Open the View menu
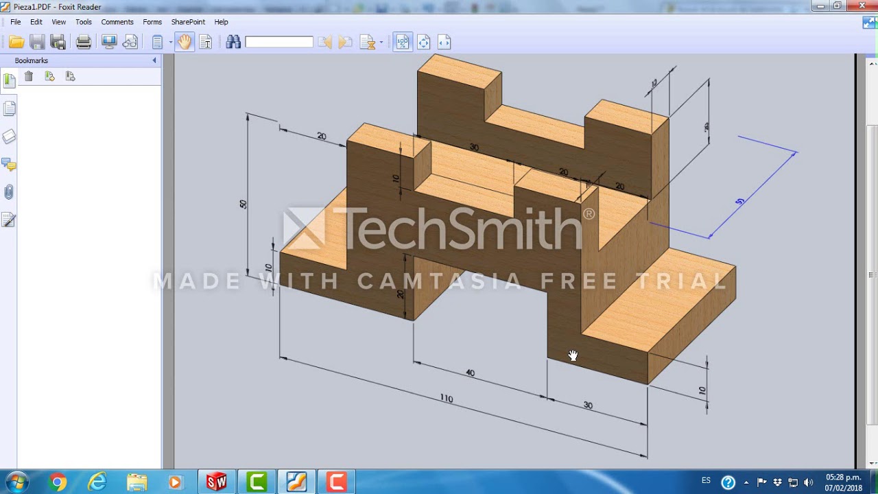Screen dimensions: 878x494 click(x=59, y=22)
